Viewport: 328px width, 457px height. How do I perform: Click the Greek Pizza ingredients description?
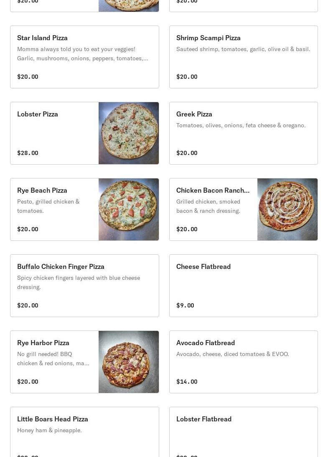click(x=241, y=125)
